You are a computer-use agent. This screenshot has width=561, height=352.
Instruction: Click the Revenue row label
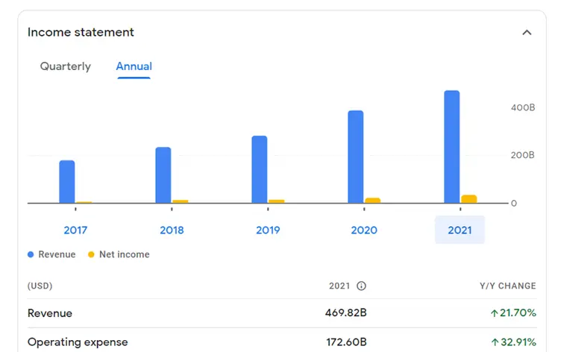pos(50,313)
